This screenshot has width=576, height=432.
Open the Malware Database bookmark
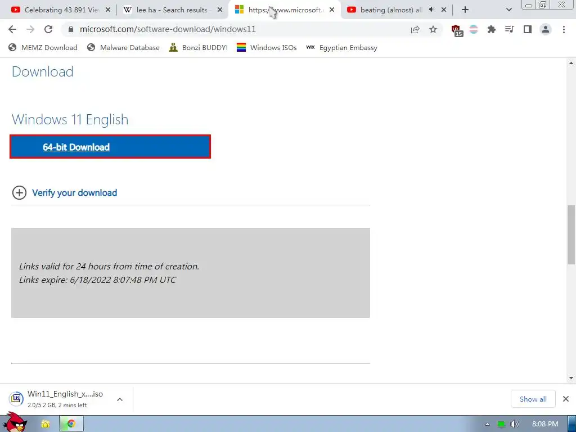(123, 47)
